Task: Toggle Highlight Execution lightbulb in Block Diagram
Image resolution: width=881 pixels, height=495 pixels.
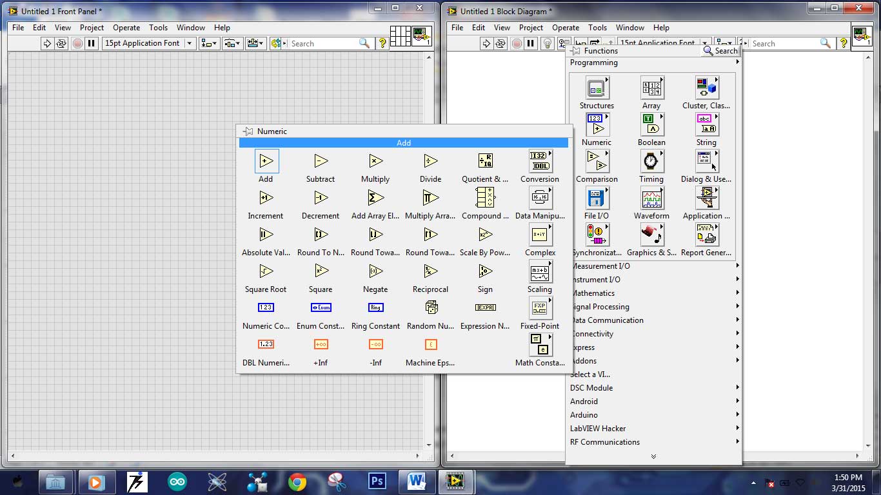Action: click(548, 44)
